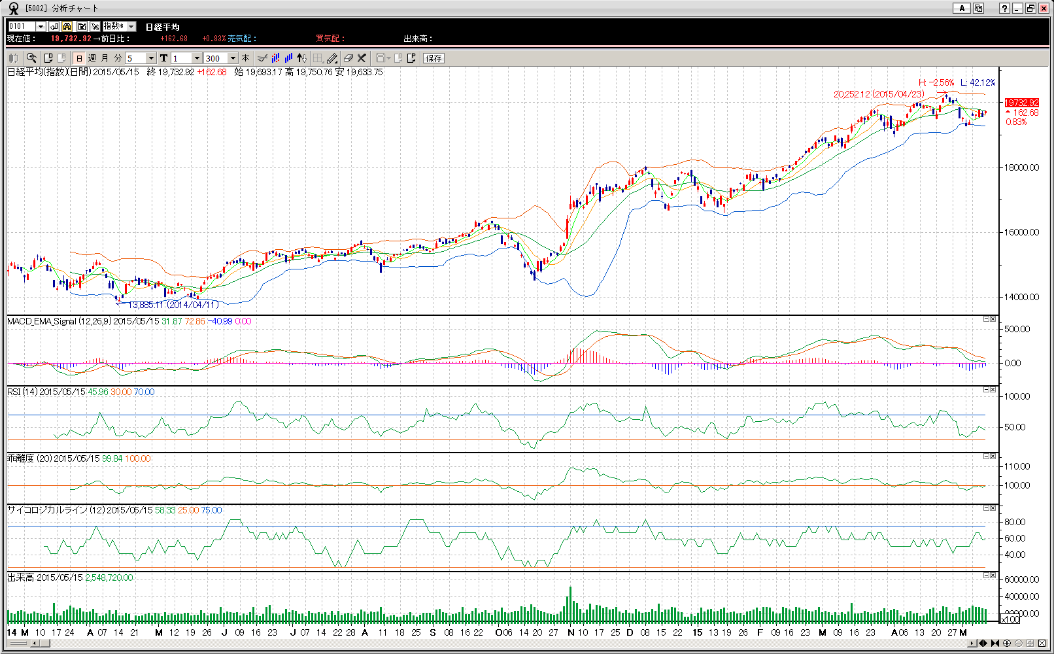Click the A font button in title bar
The image size is (1054, 654).
[961, 9]
